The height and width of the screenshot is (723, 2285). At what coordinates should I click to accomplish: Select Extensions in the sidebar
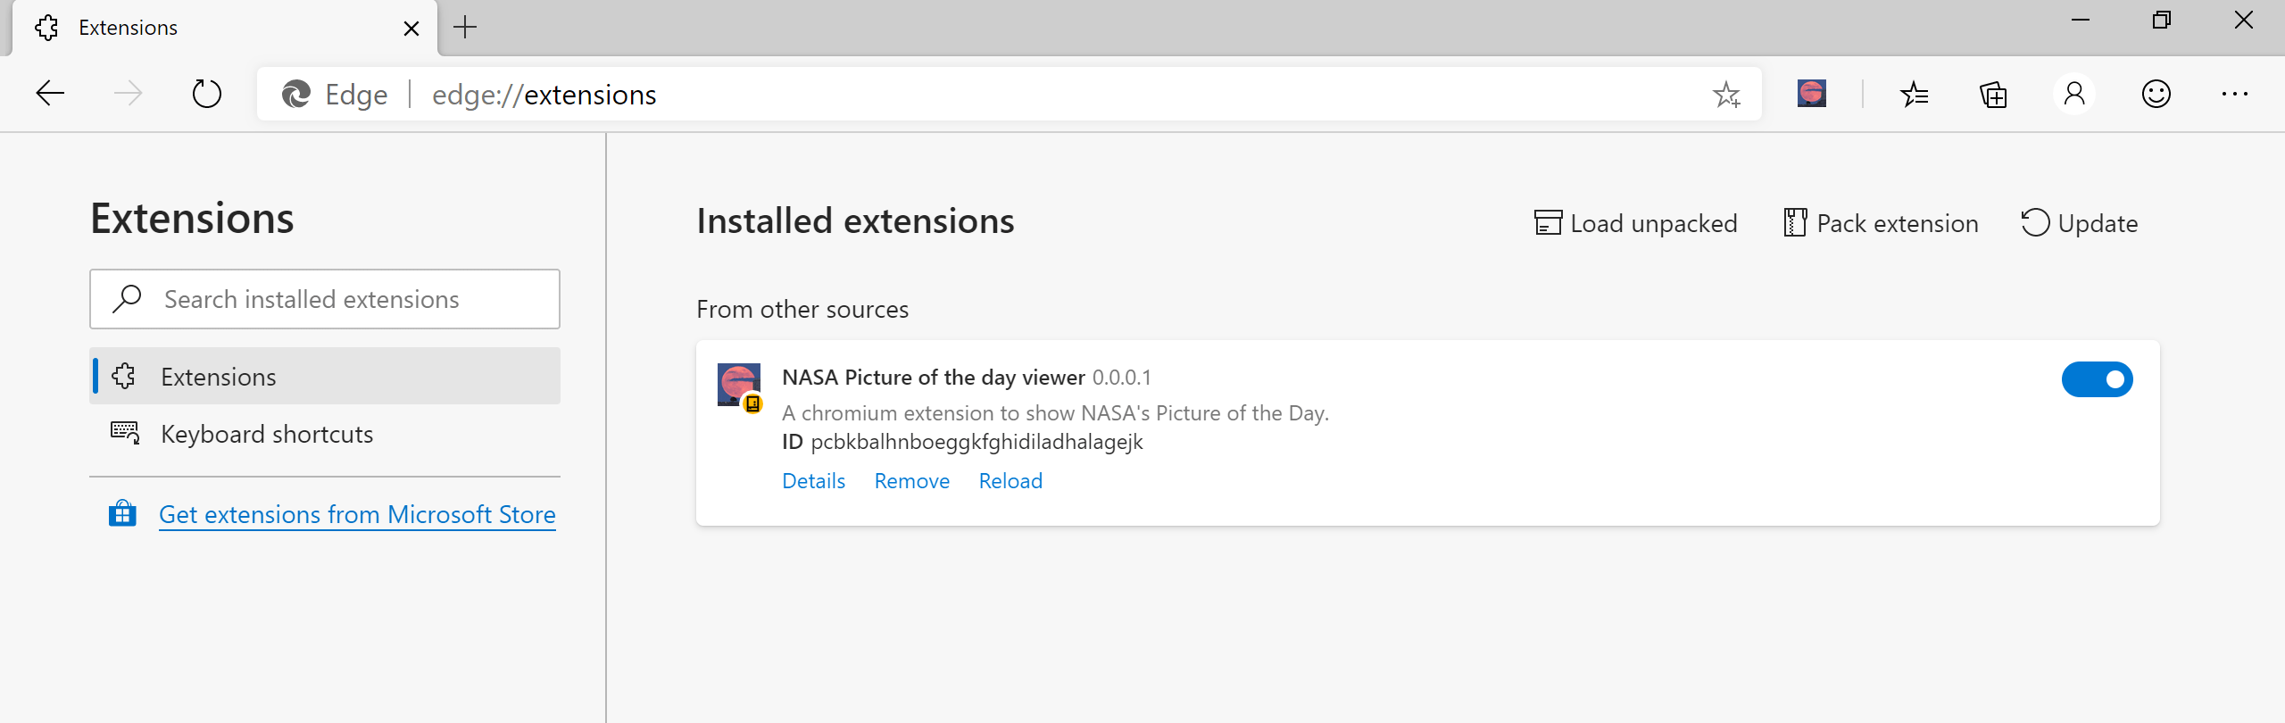coord(325,376)
